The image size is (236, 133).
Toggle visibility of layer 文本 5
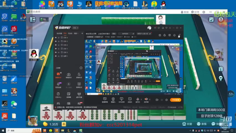click(56, 52)
